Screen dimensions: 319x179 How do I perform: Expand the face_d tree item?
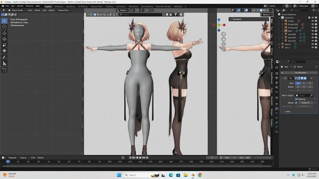[x=279, y=44]
